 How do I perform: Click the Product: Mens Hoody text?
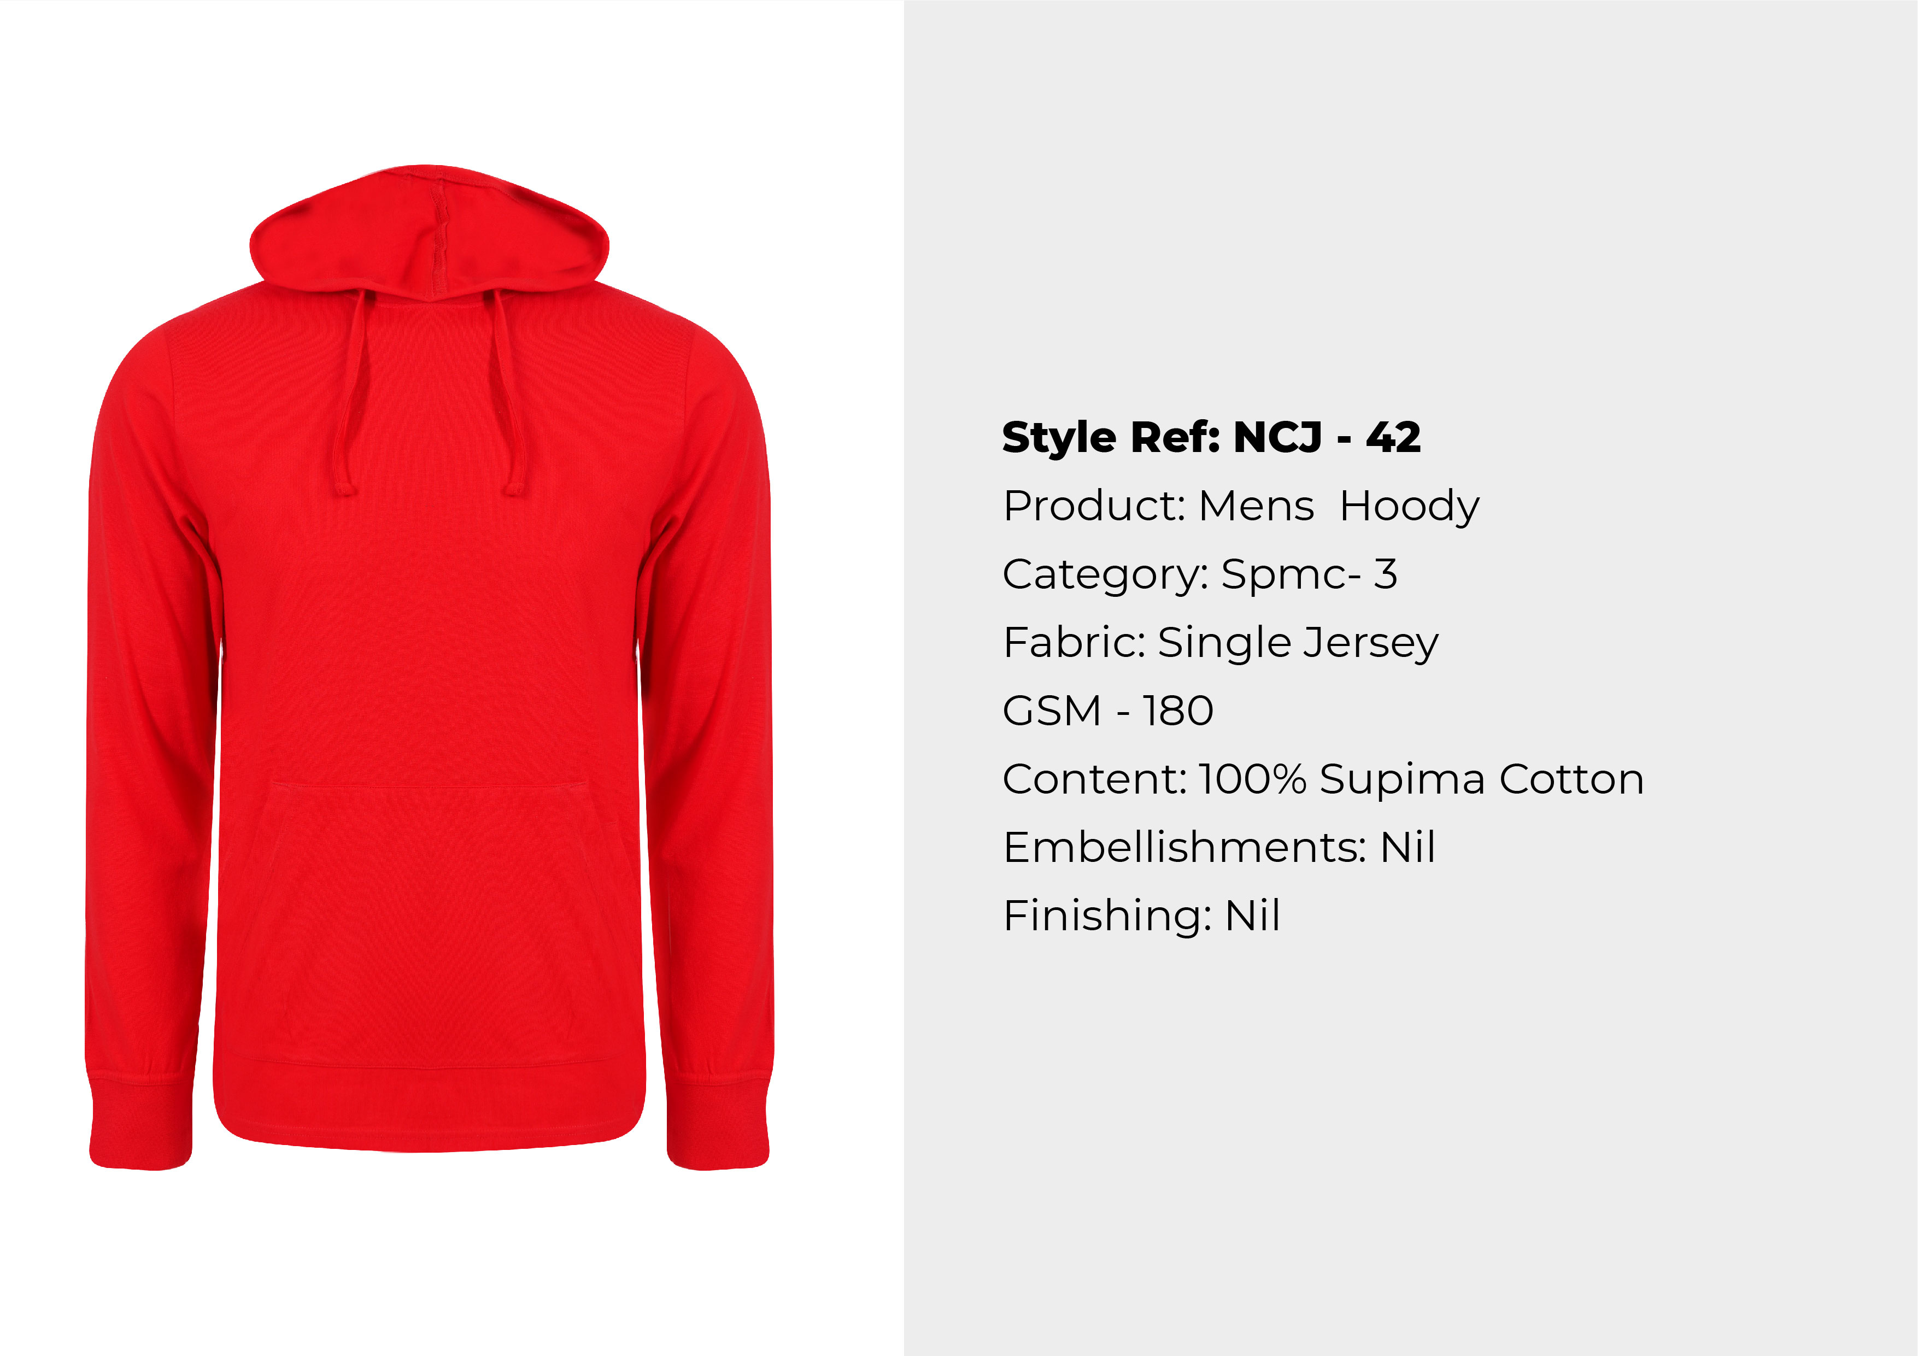click(1241, 506)
